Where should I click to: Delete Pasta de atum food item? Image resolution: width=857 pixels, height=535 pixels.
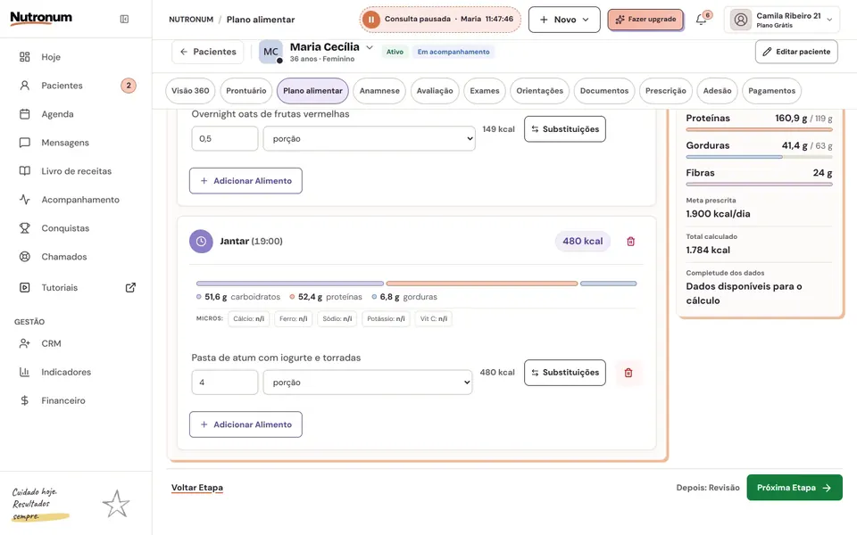pyautogui.click(x=628, y=373)
